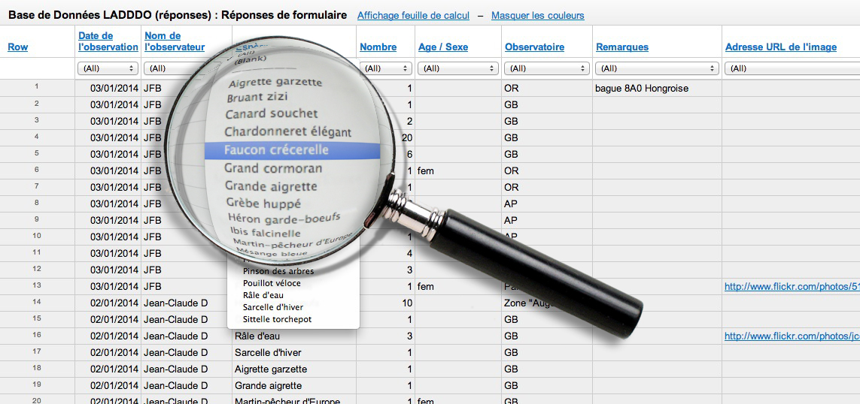Sort by the Observatoire column header
This screenshot has width=860, height=404.
pos(534,47)
